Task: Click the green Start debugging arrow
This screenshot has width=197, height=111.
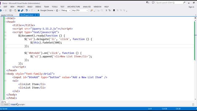Action: [38, 10]
